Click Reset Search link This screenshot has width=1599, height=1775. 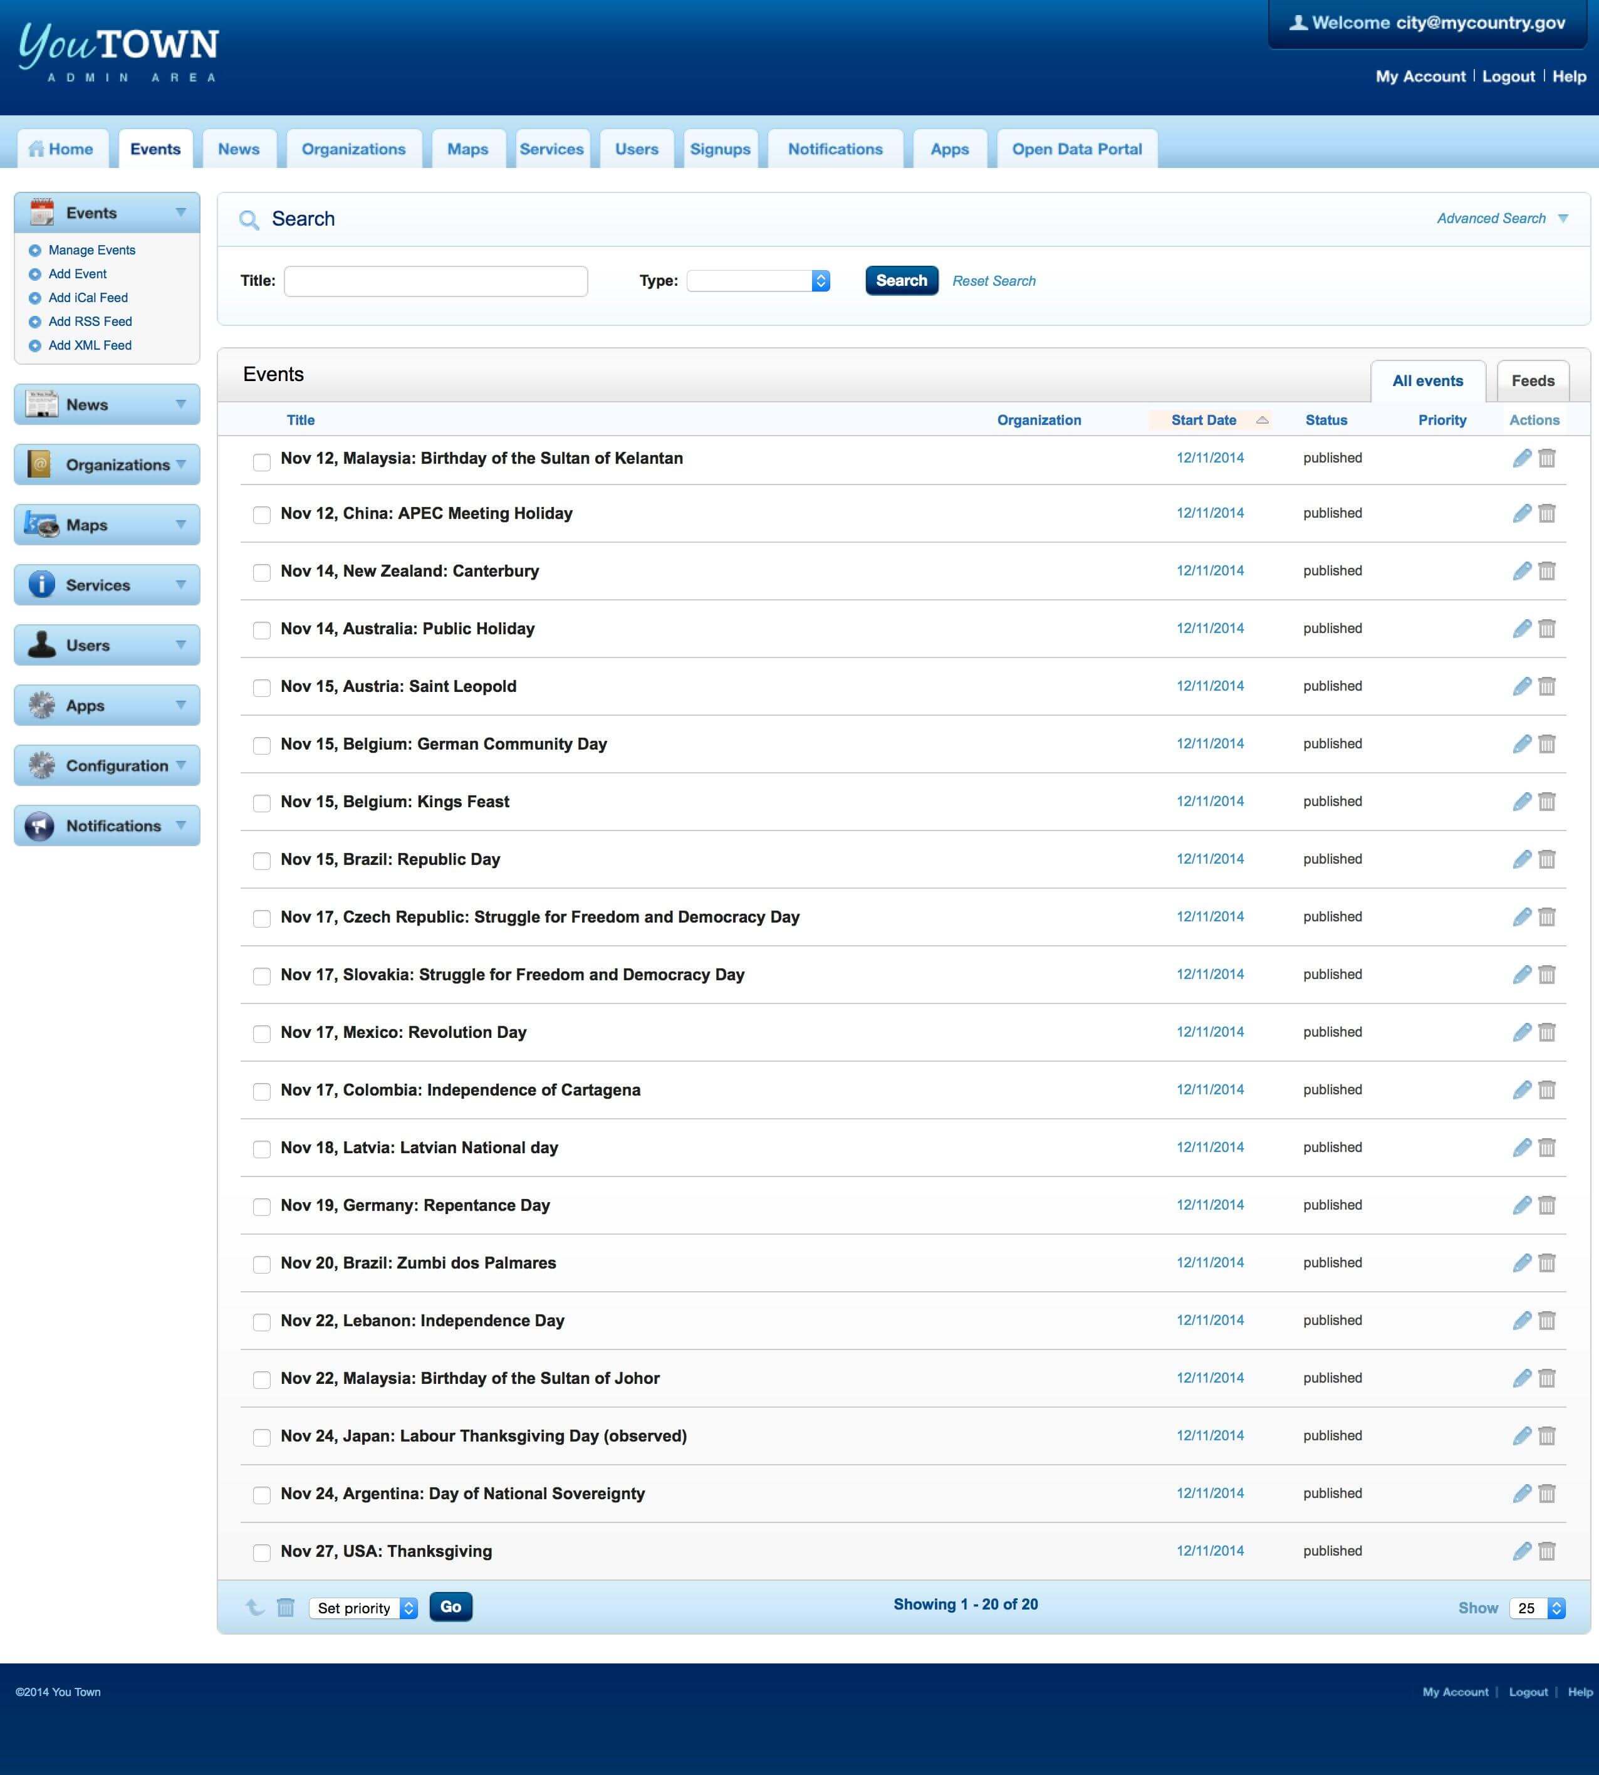tap(994, 281)
